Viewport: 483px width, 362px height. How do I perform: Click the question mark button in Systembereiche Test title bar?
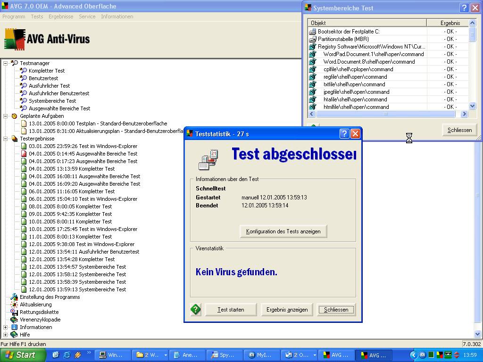coord(464,8)
